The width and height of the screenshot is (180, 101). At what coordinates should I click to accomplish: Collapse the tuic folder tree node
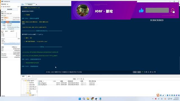26,93
